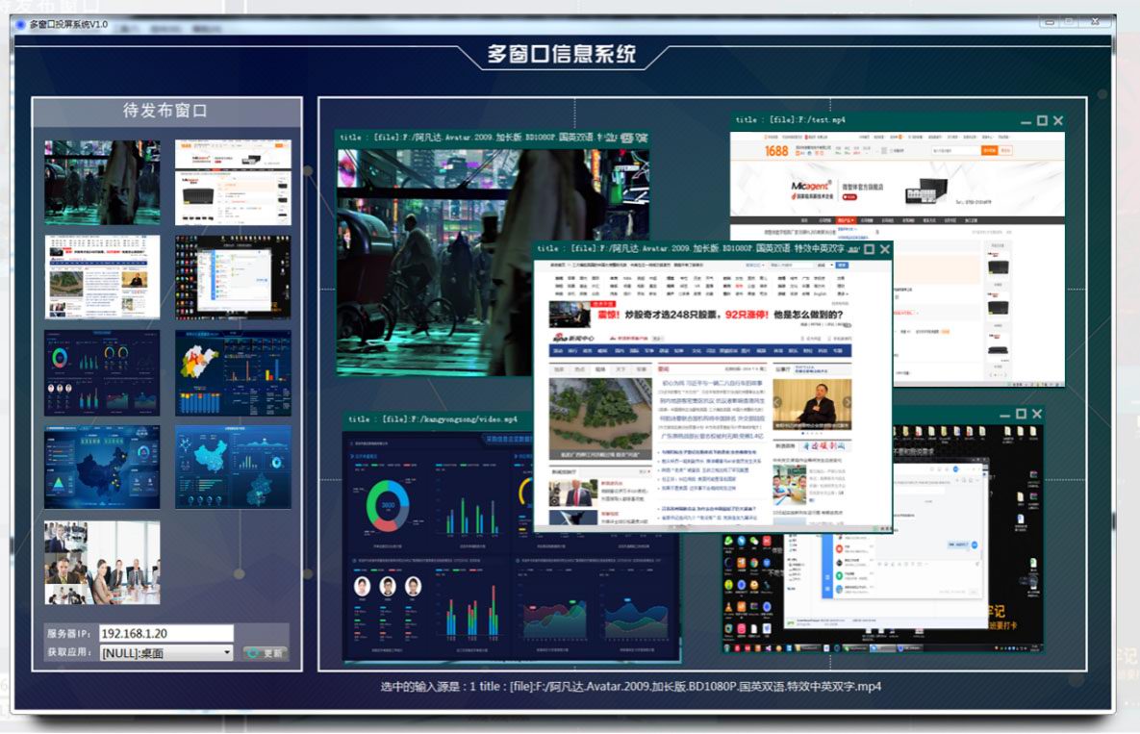Click the 服务器IP input field
Viewport: 1140px width, 734px height.
point(165,633)
